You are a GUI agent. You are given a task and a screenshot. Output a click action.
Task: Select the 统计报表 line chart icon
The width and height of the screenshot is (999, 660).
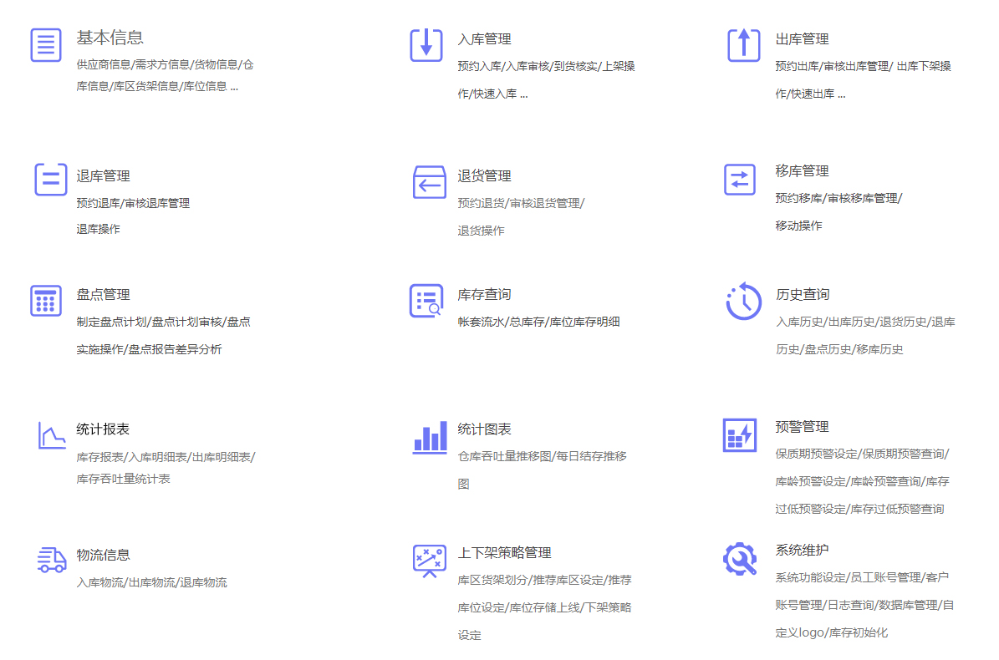tap(51, 435)
